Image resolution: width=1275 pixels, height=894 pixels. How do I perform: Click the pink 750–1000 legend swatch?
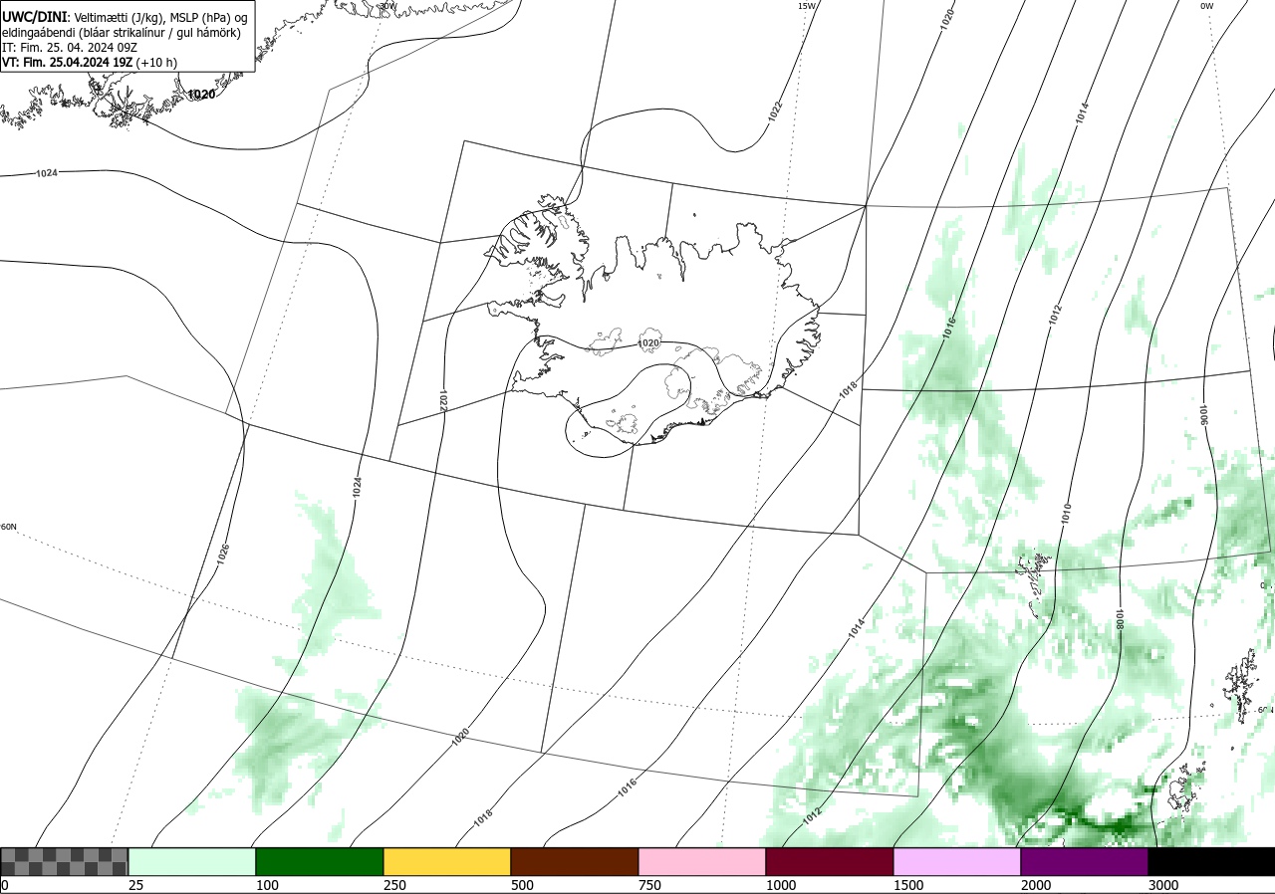pyautogui.click(x=702, y=861)
